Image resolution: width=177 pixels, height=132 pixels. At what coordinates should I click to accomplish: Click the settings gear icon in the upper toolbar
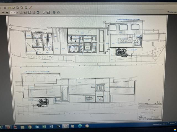pos(5,8)
